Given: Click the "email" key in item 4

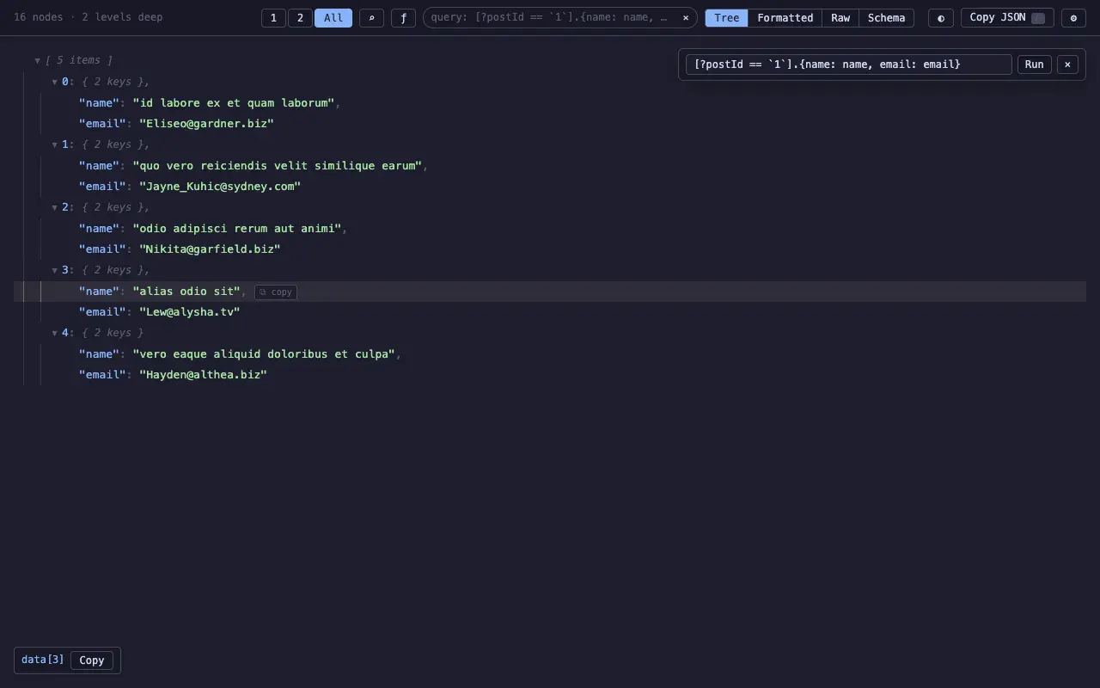Looking at the screenshot, I should pyautogui.click(x=102, y=375).
